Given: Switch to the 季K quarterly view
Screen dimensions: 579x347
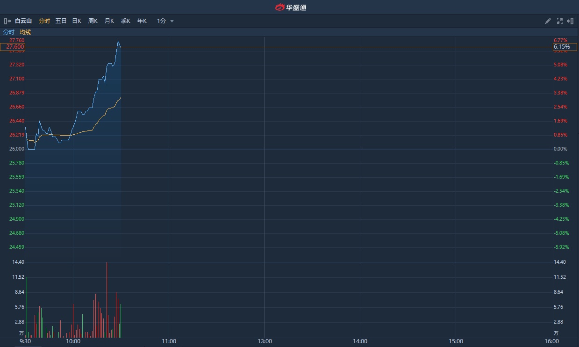Looking at the screenshot, I should (x=126, y=21).
